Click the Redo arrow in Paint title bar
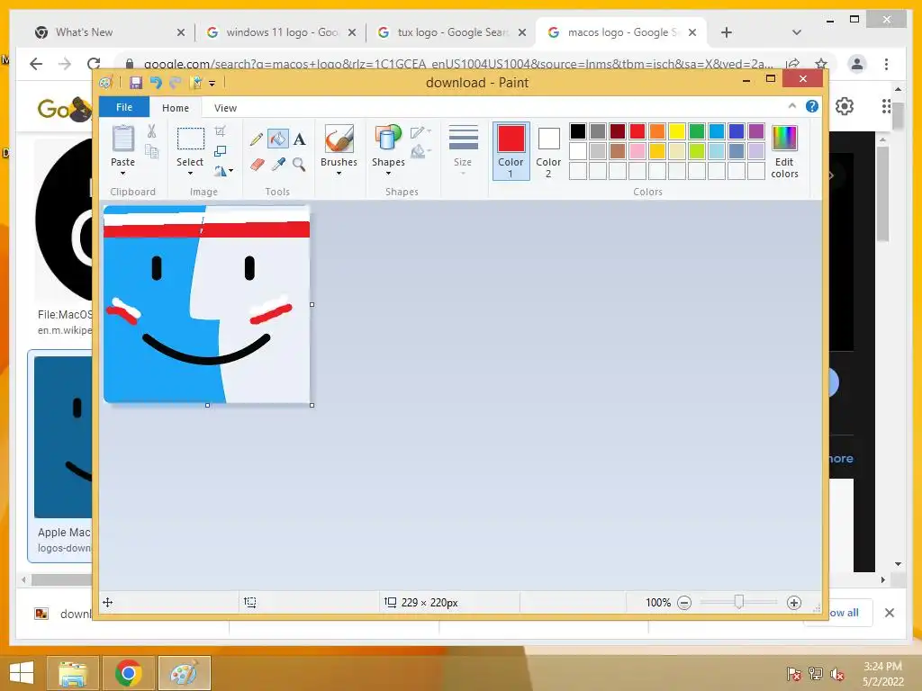922x691 pixels. pos(176,83)
